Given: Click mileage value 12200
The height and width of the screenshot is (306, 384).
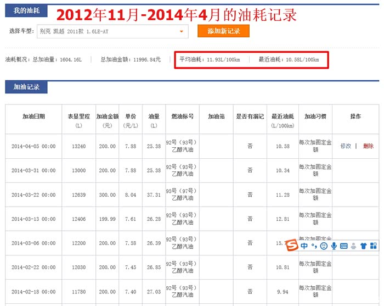Looking at the screenshot, I should [78, 243].
